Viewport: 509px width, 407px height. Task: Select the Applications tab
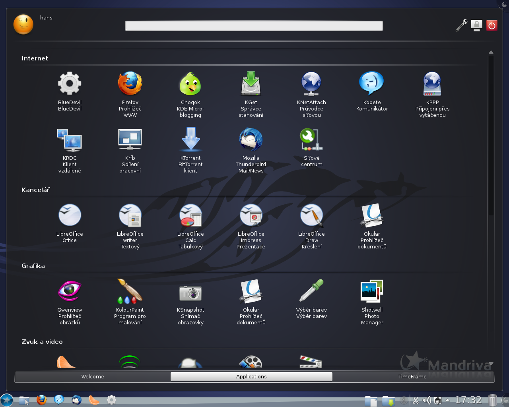click(x=251, y=376)
